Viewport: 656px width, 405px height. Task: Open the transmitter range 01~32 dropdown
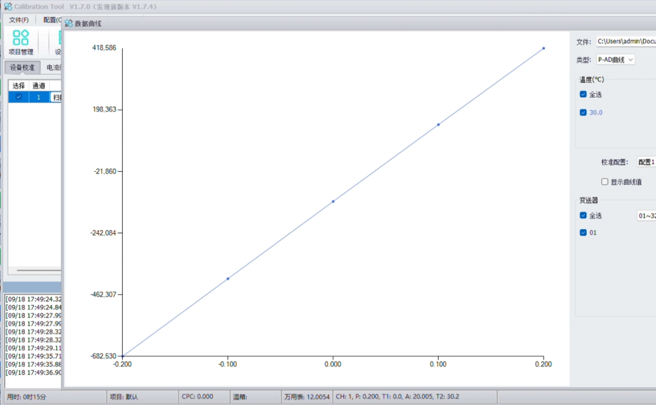click(x=646, y=216)
